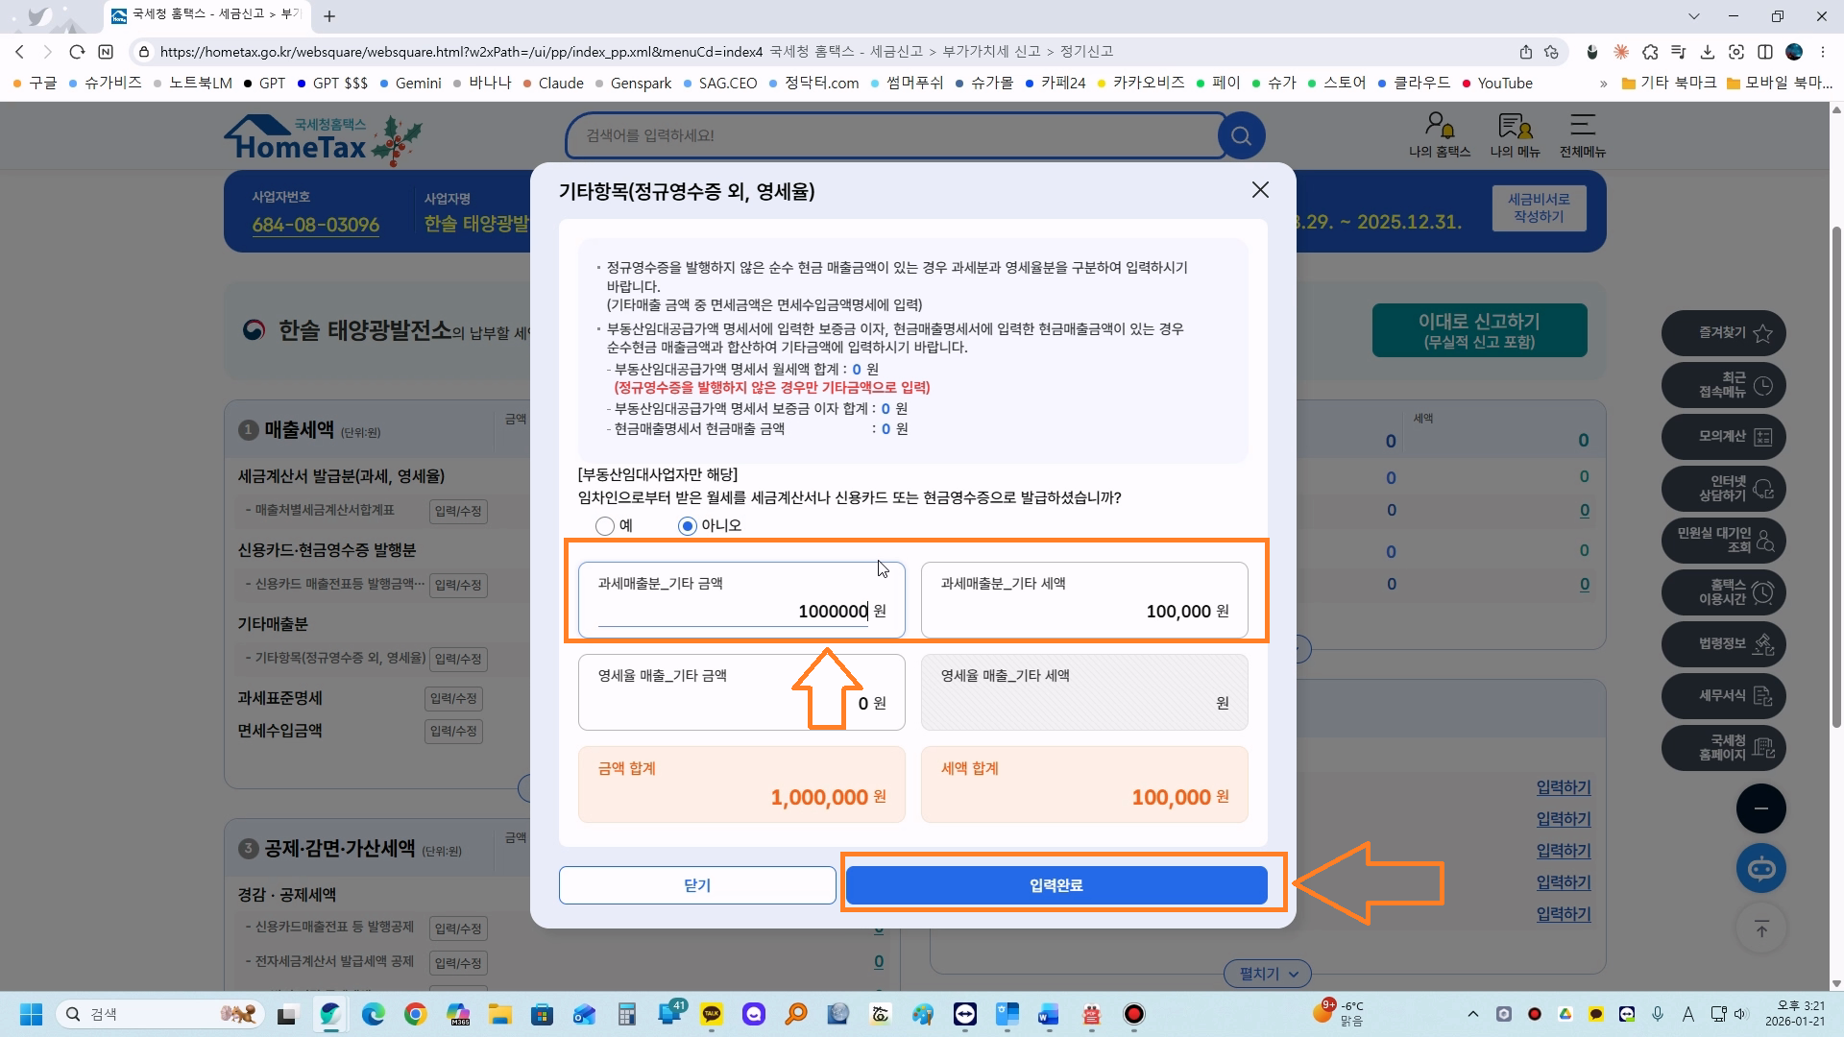The width and height of the screenshot is (1844, 1037).
Task: Click the 즐겨찾기 star sidebar button
Action: (1723, 333)
